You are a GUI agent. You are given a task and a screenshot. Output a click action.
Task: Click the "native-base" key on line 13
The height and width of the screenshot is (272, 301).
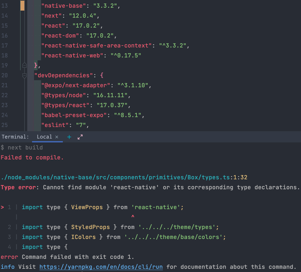pyautogui.click(x=63, y=6)
